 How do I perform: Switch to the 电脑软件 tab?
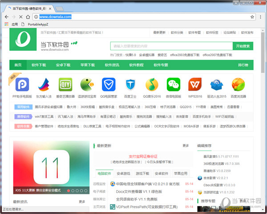(105, 173)
